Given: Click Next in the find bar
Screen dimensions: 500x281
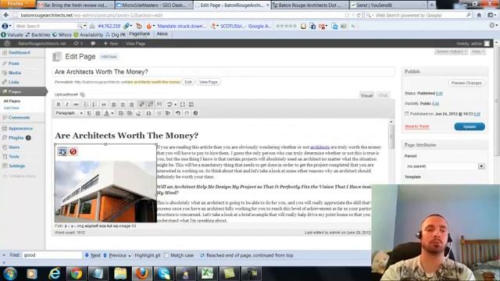Looking at the screenshot, I should 93,255.
